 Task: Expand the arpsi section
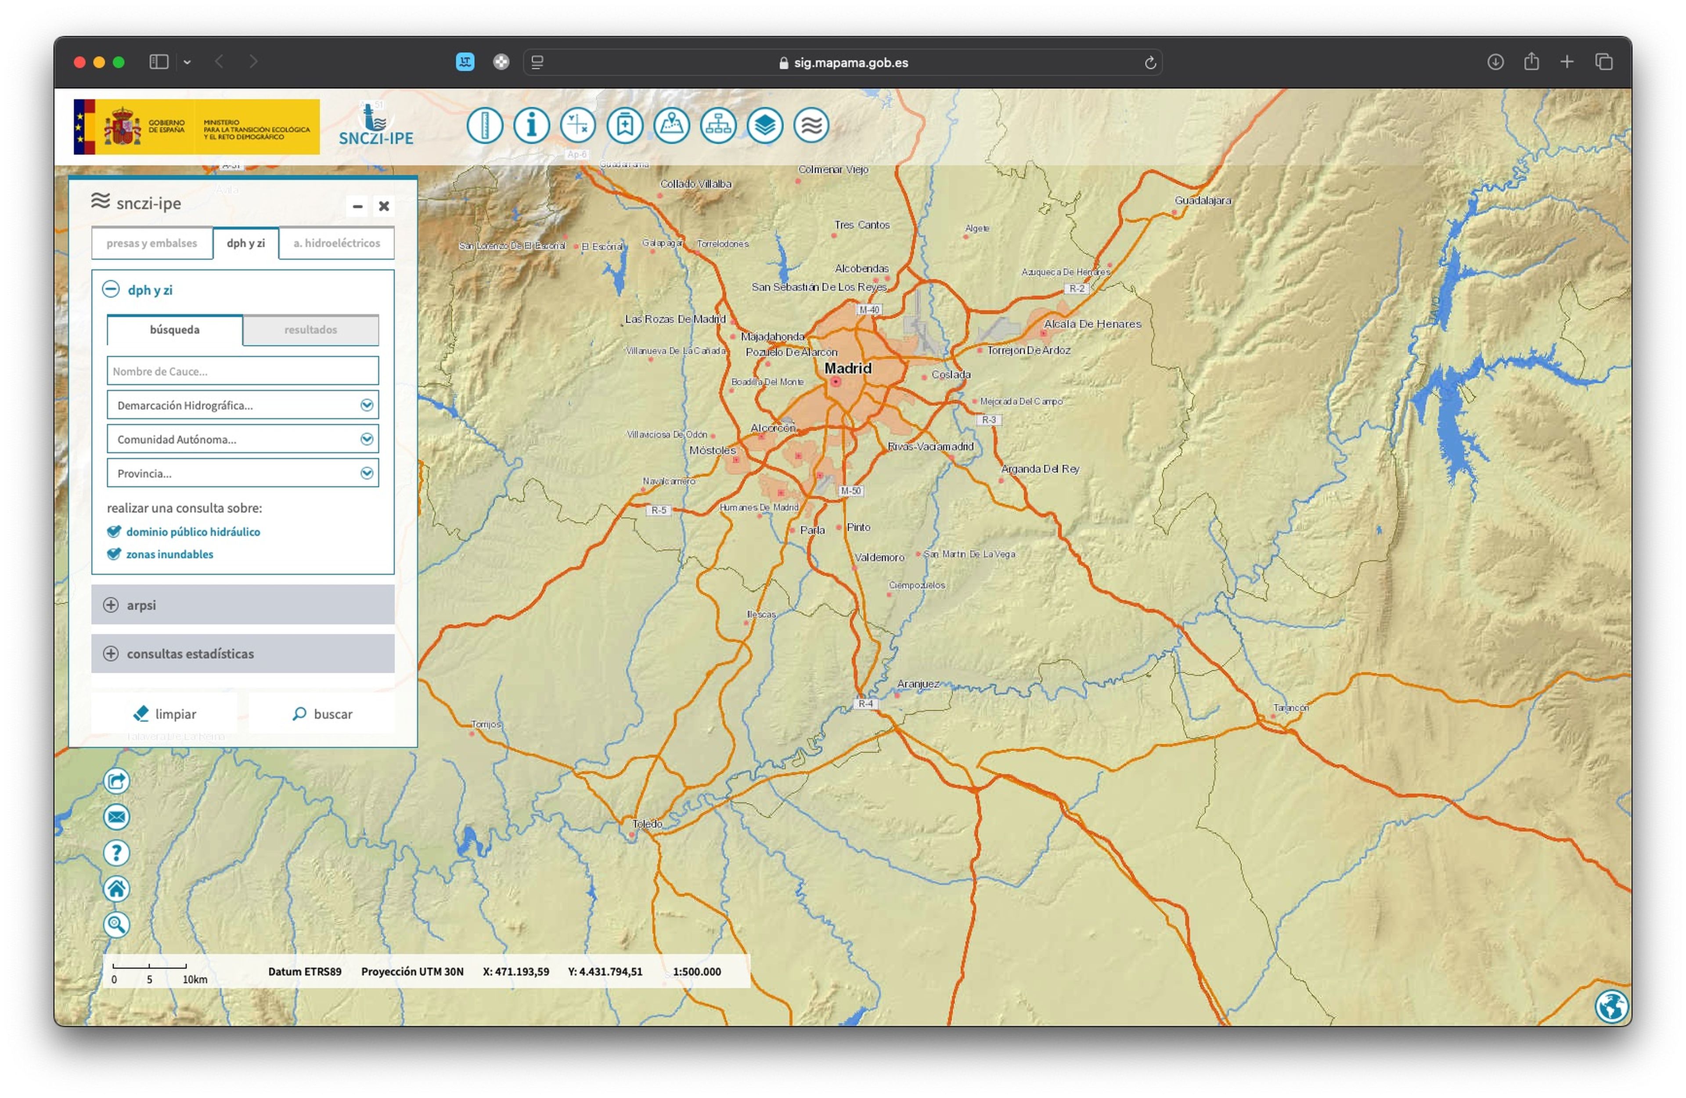tap(243, 605)
